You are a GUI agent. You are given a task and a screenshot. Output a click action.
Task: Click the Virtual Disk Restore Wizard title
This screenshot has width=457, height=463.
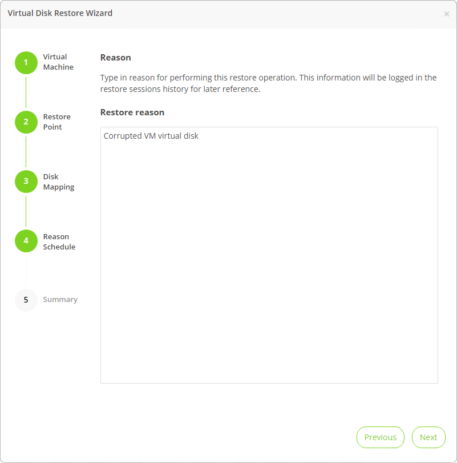pyautogui.click(x=60, y=13)
